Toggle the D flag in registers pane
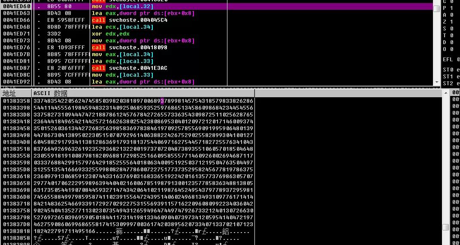 pos(452,42)
